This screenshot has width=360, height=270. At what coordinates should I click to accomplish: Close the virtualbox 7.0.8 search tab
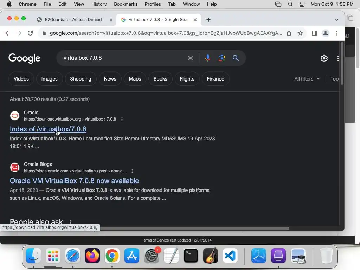195,20
